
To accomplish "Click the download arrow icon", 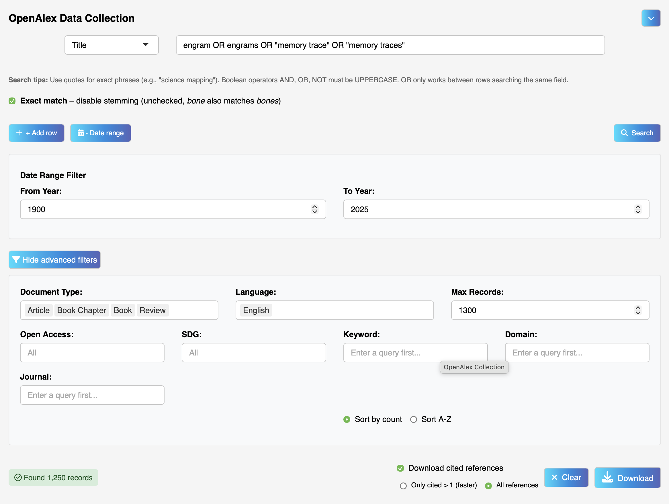I will pyautogui.click(x=607, y=477).
